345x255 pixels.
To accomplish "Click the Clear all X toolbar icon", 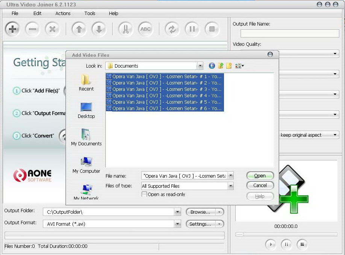I will pyautogui.click(x=52, y=29).
